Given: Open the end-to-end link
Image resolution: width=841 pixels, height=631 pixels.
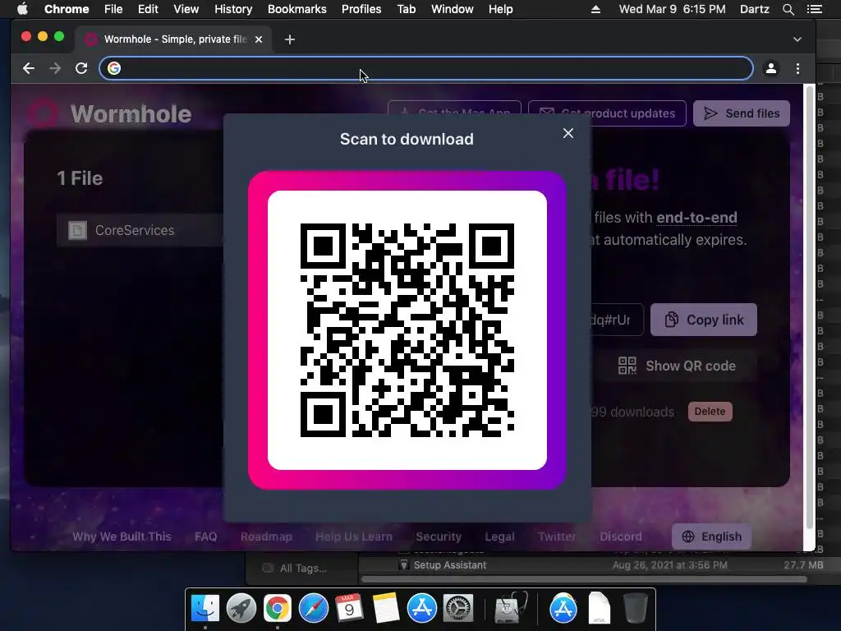Looking at the screenshot, I should (696, 217).
